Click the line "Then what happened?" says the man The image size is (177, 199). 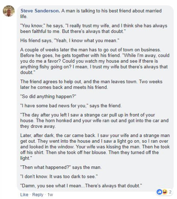pyautogui.click(x=61, y=167)
